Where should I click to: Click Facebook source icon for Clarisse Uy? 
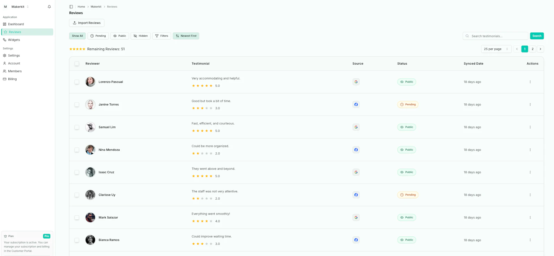click(x=356, y=195)
